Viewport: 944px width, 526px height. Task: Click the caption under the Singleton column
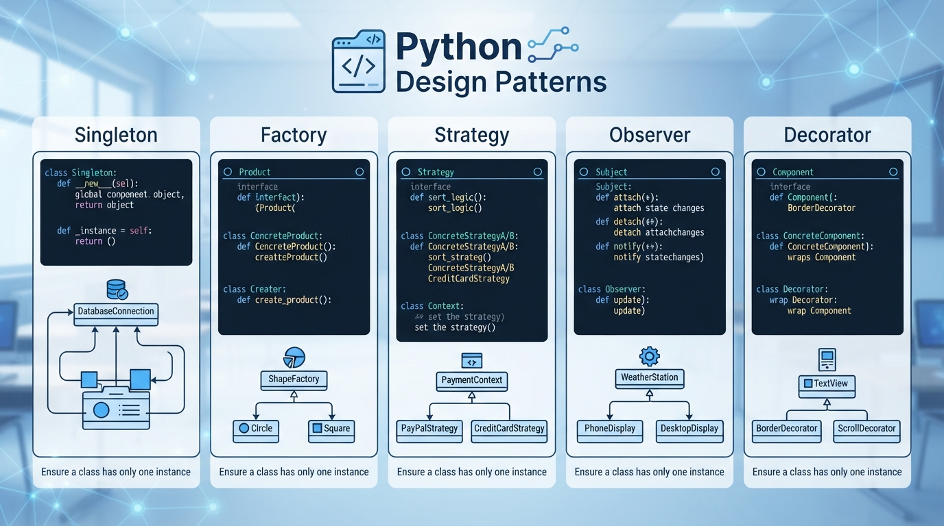[x=116, y=472]
